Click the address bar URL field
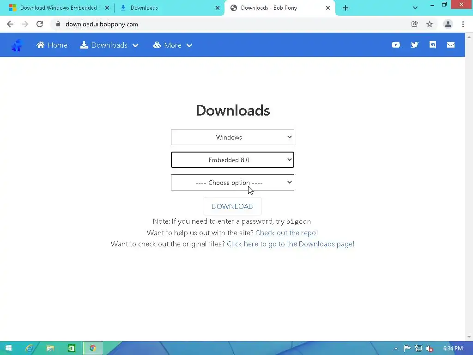Screen dimensions: 473x355 (x=232, y=24)
